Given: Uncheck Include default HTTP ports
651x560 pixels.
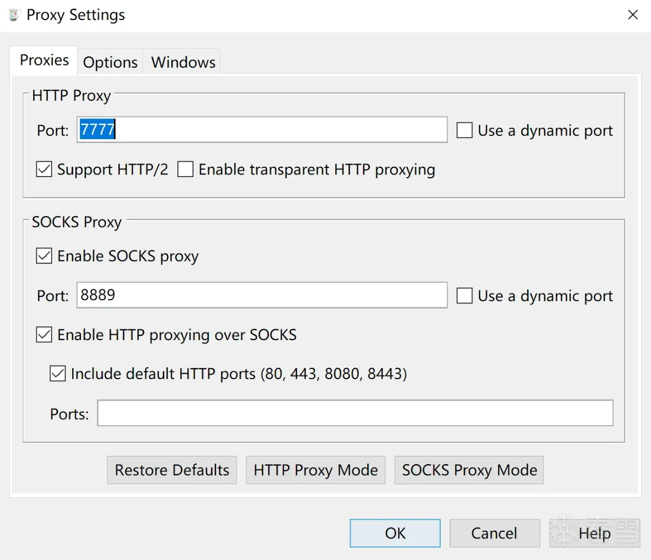Looking at the screenshot, I should click(x=58, y=374).
